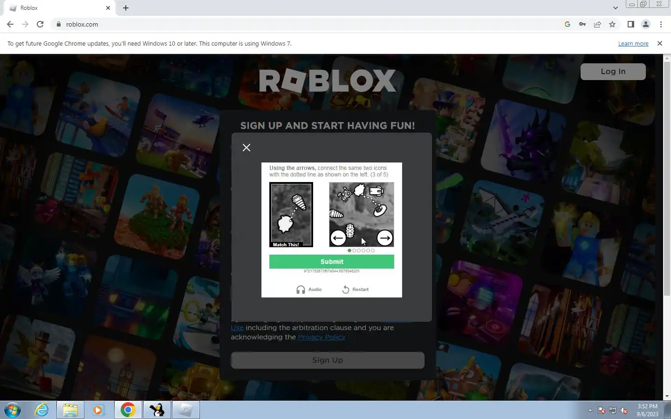Open a new browser tab
The height and width of the screenshot is (419, 671).
[x=126, y=8]
